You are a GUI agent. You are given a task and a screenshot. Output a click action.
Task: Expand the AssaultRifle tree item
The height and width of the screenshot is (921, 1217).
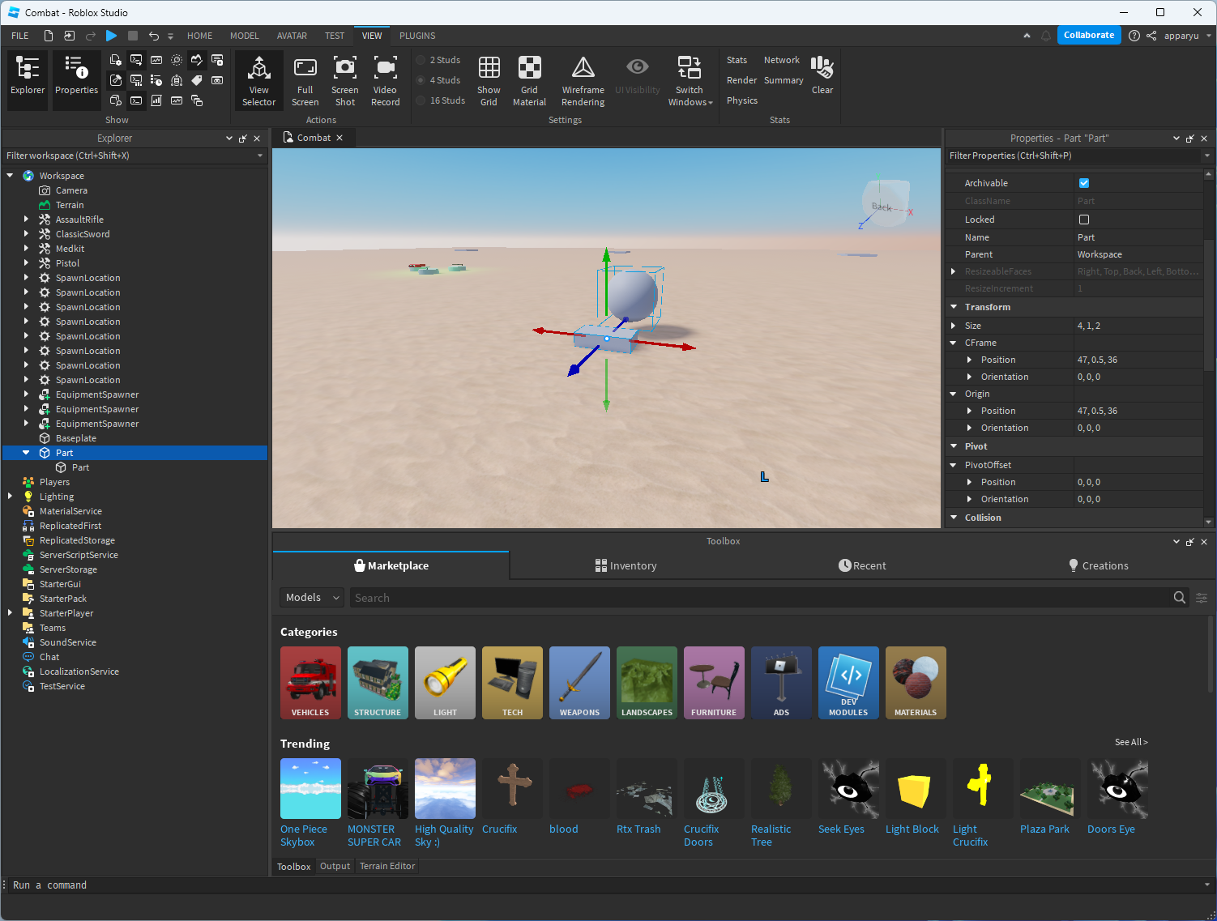click(x=26, y=220)
